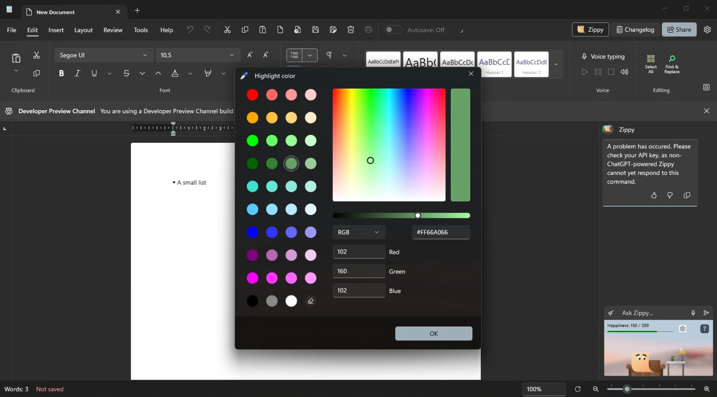
Task: Toggle the Strikethrough formatting icon
Action: (126, 73)
